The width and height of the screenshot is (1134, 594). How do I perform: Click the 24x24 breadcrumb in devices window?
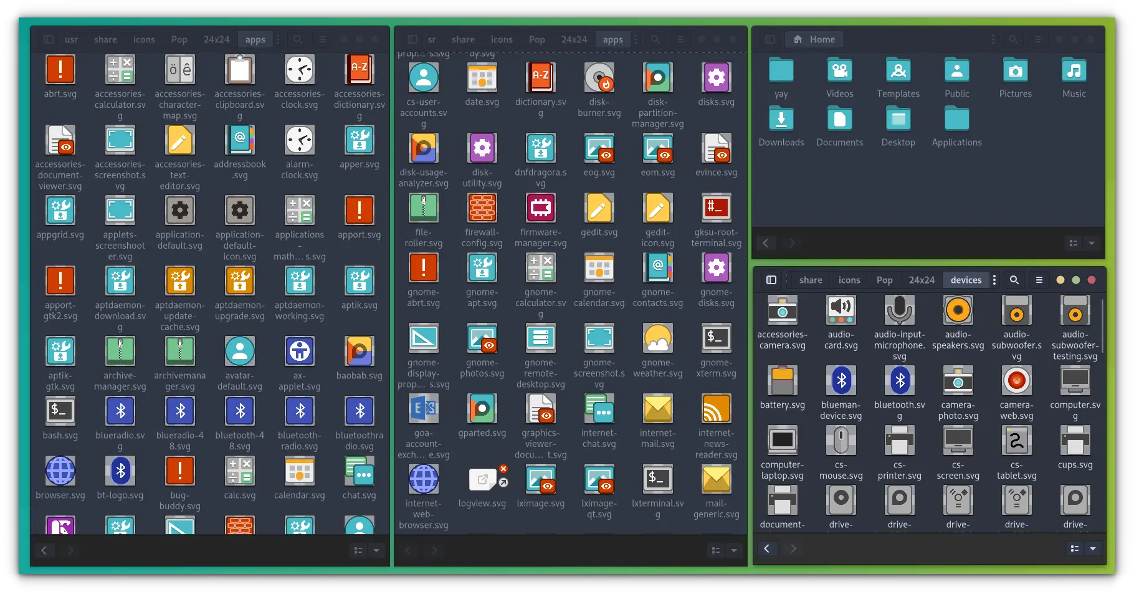click(922, 280)
